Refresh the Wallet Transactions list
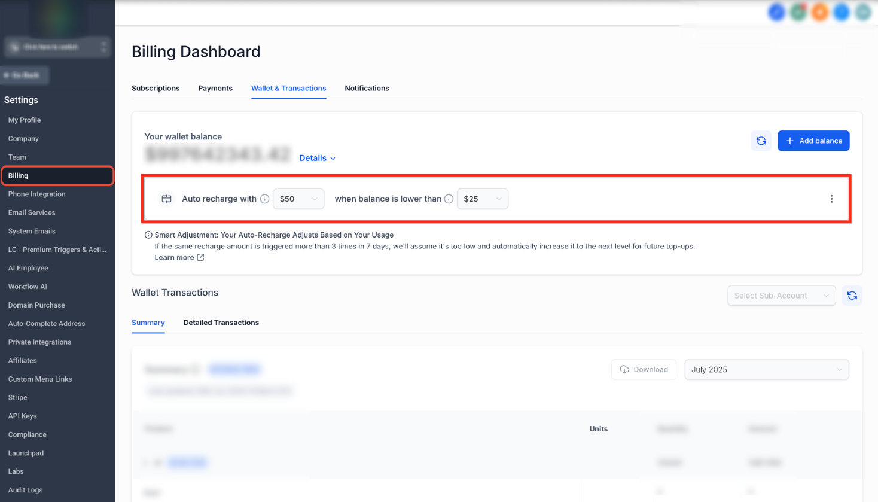 tap(852, 296)
